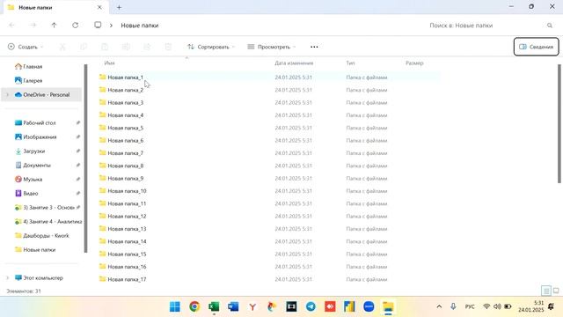Expand Этот компьютер tree node
This screenshot has width=563, height=317.
(x=7, y=278)
